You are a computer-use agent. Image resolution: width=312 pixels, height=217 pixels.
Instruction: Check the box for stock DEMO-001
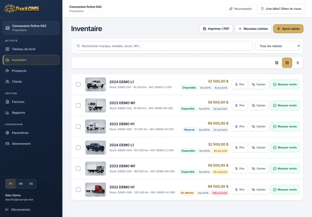(78, 85)
